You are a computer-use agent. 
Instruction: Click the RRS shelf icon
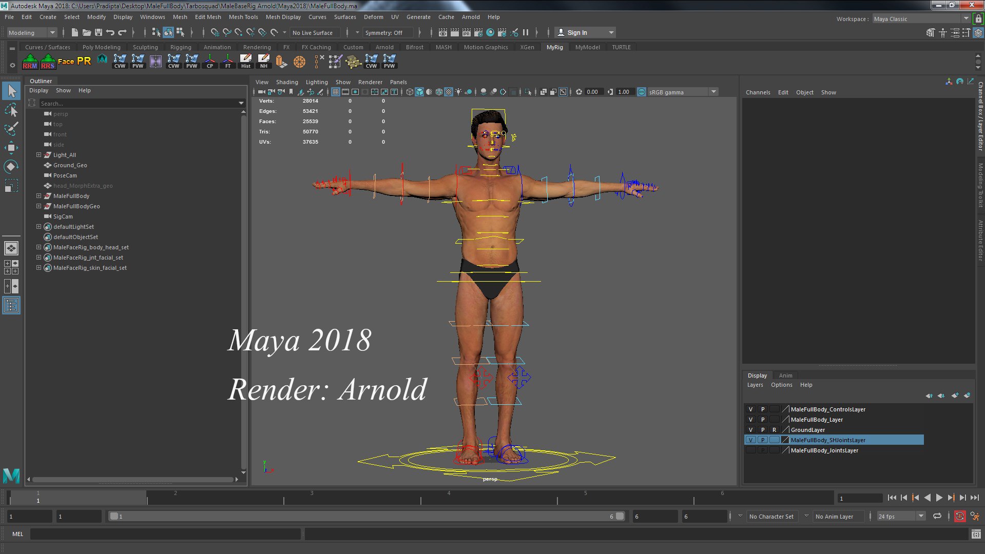(48, 62)
